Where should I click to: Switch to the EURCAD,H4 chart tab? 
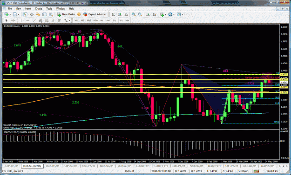point(249,166)
